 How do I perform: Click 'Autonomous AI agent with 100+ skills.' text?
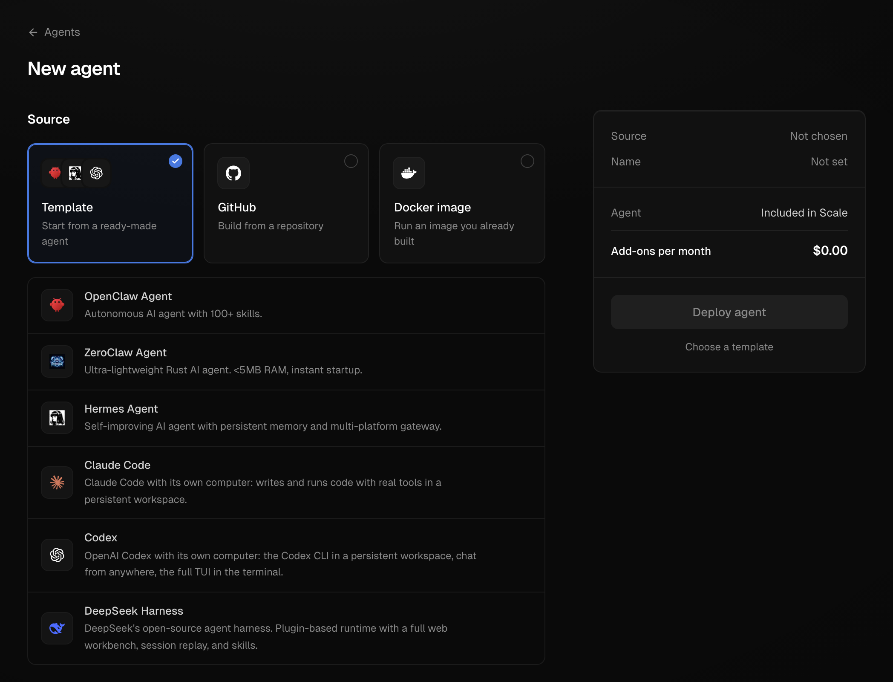pyautogui.click(x=173, y=314)
